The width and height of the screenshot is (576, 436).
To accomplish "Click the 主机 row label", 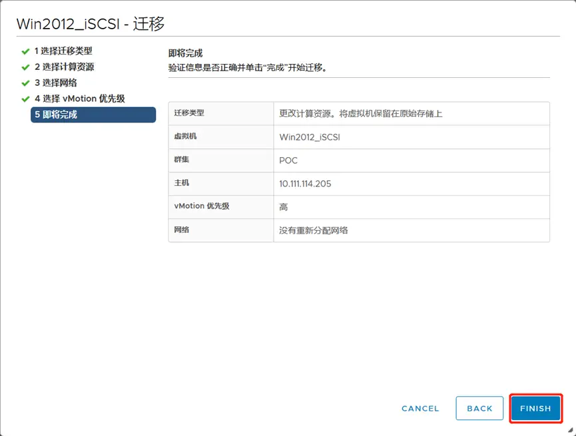I will click(x=182, y=182).
